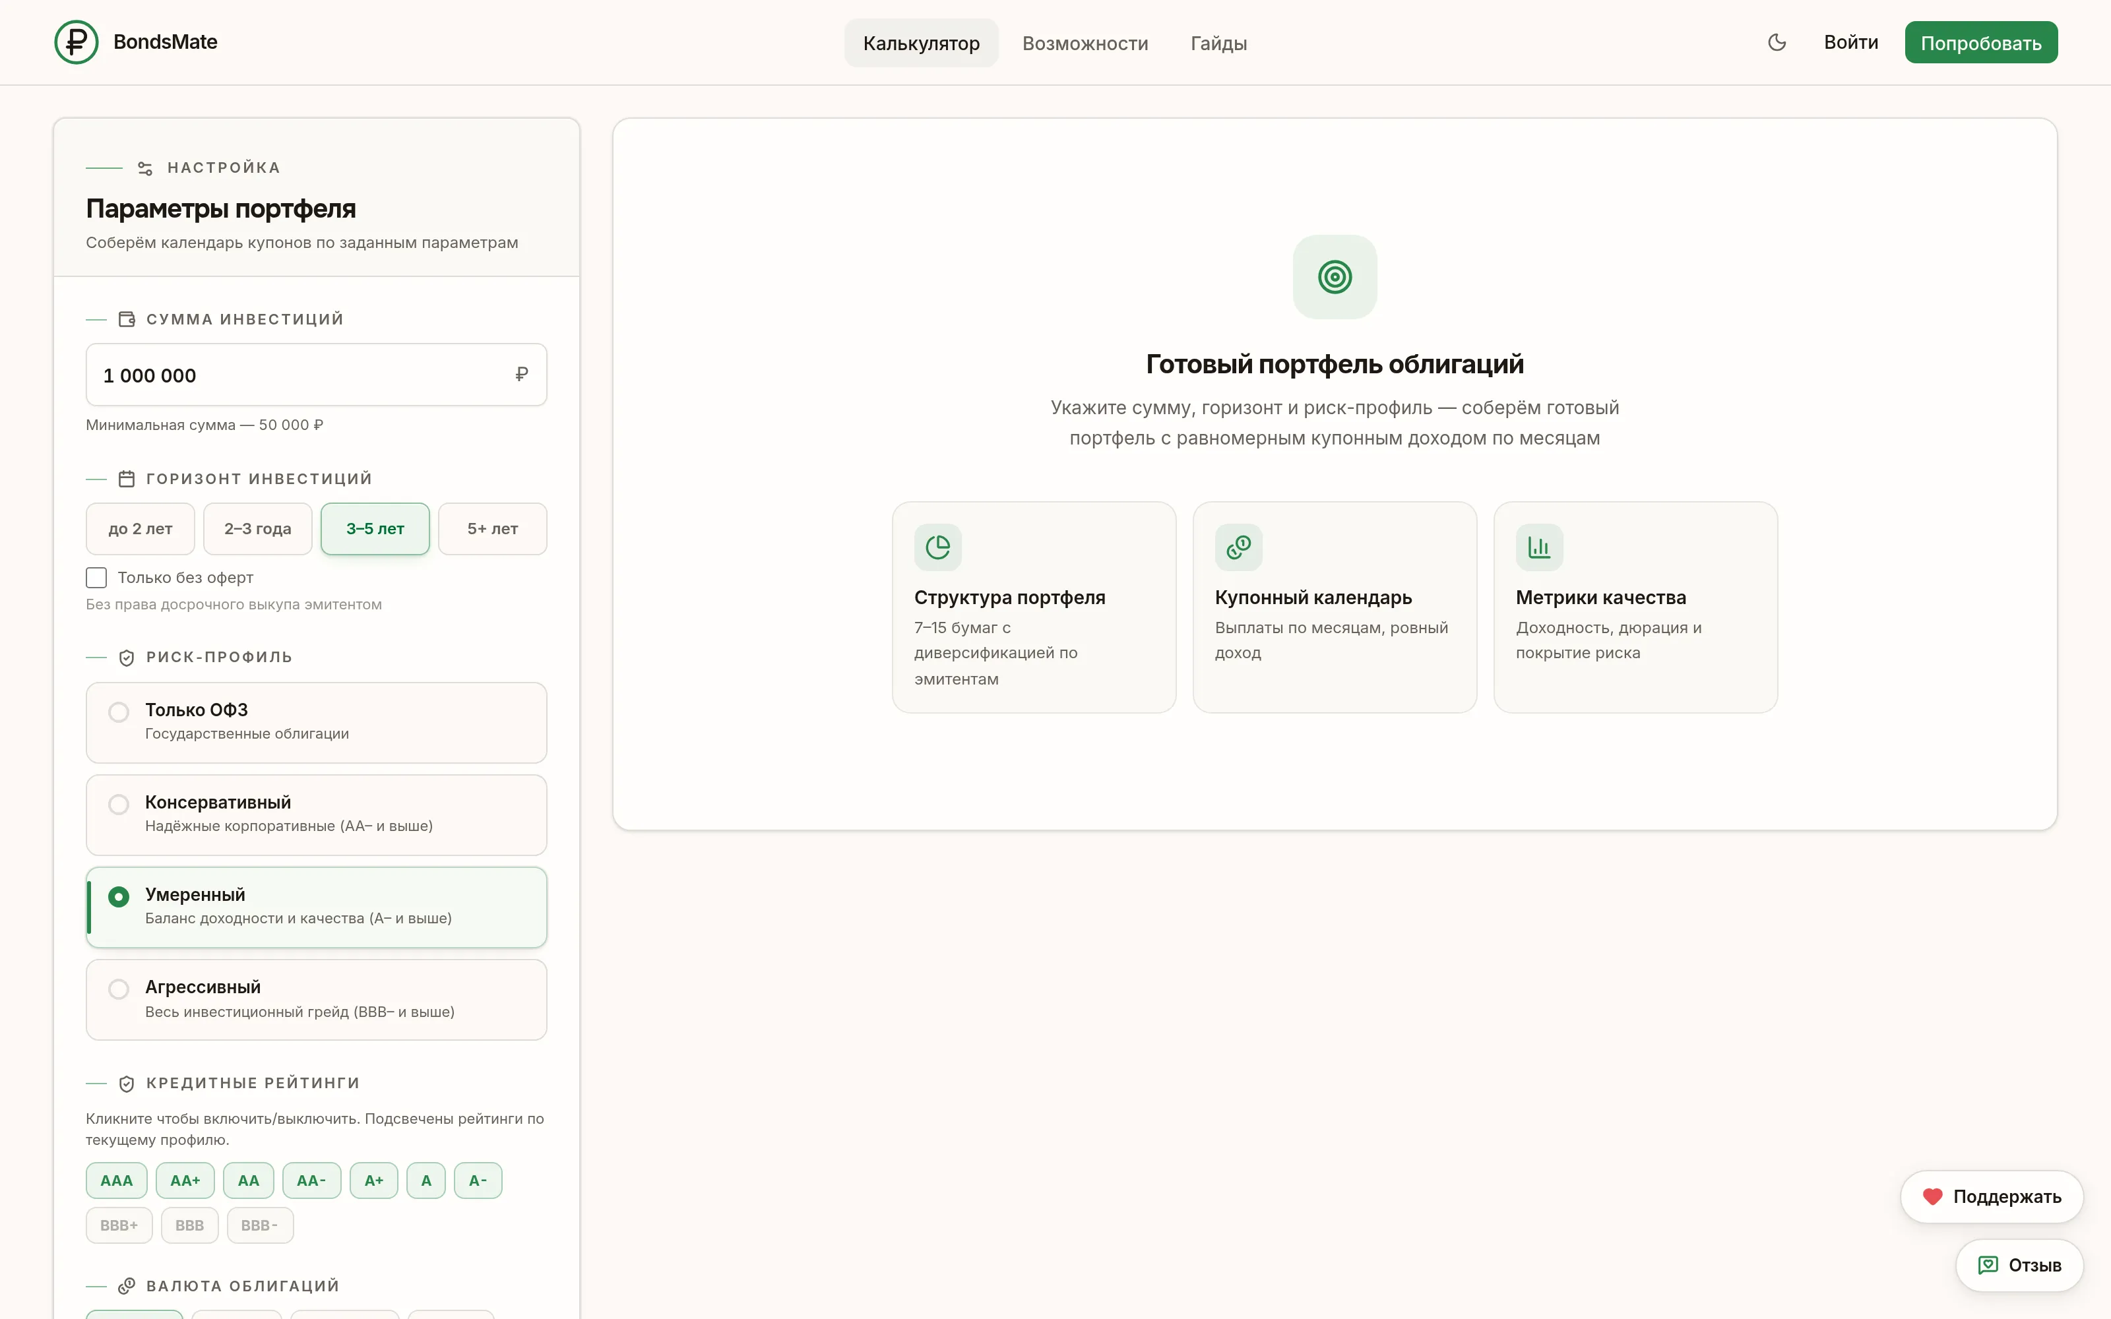
Task: Open the Гайды nav tab
Action: [1218, 43]
